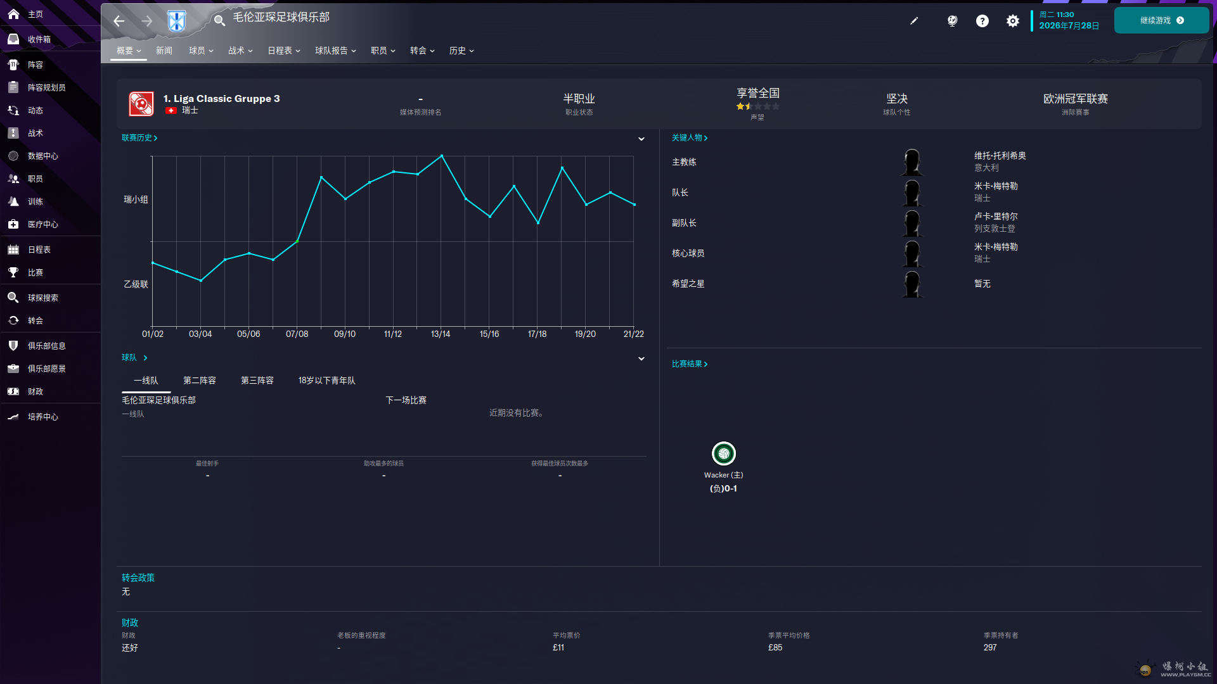Image resolution: width=1217 pixels, height=684 pixels.
Task: Click the 13/14 peak point on graph
Action: (442, 156)
